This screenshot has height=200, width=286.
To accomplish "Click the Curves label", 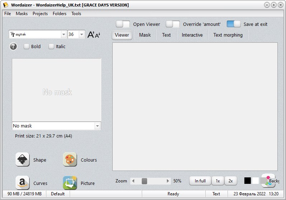I will point(40,183).
